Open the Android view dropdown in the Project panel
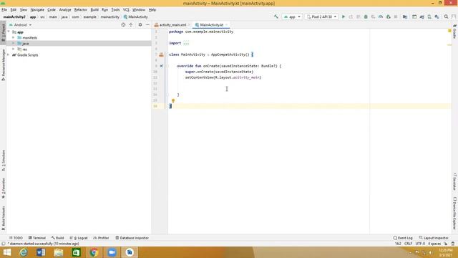The height and width of the screenshot is (258, 458). coord(21,25)
